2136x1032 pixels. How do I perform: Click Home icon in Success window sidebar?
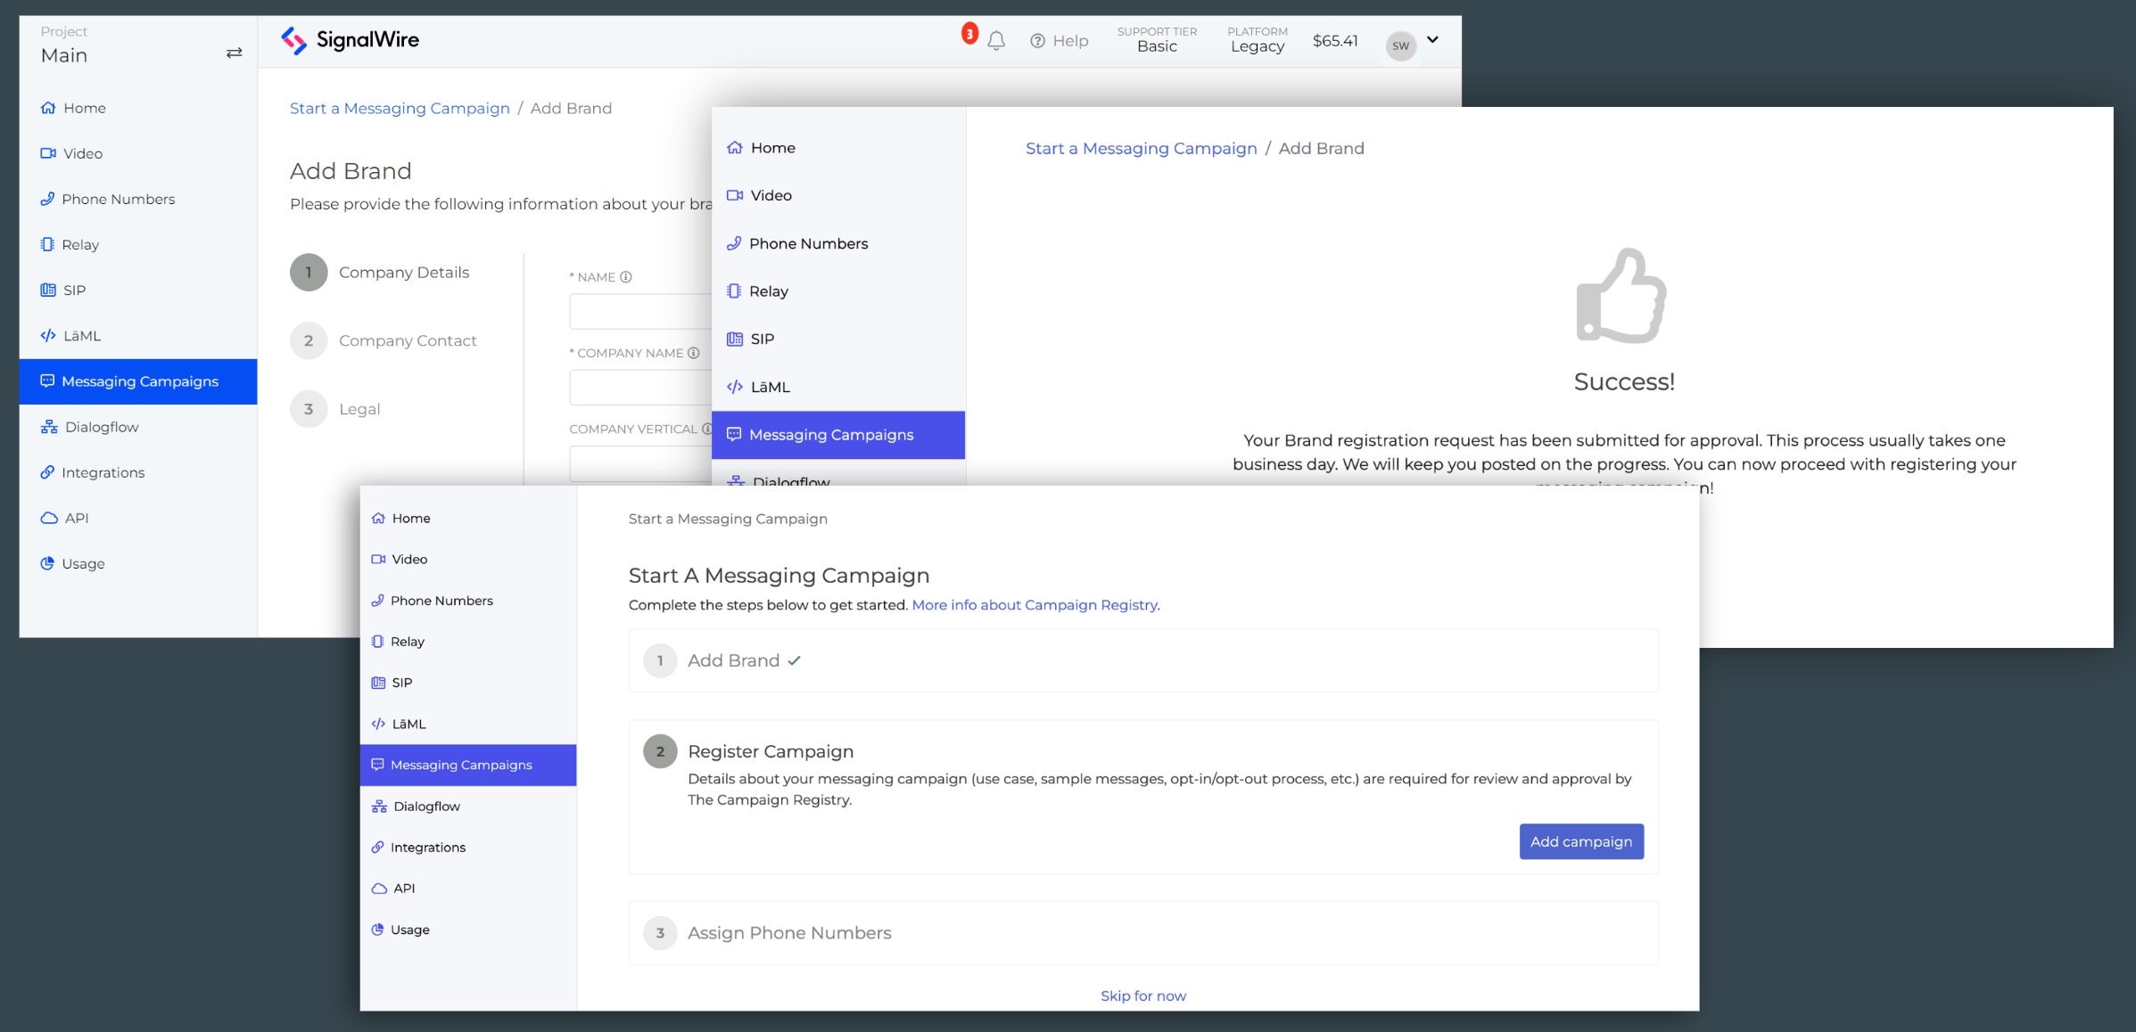point(735,148)
